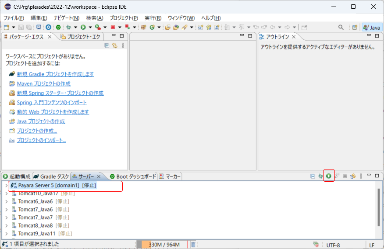Screen dimensions: 384x249
Task: Open the ファイル(F) menu
Action: (x=14, y=18)
